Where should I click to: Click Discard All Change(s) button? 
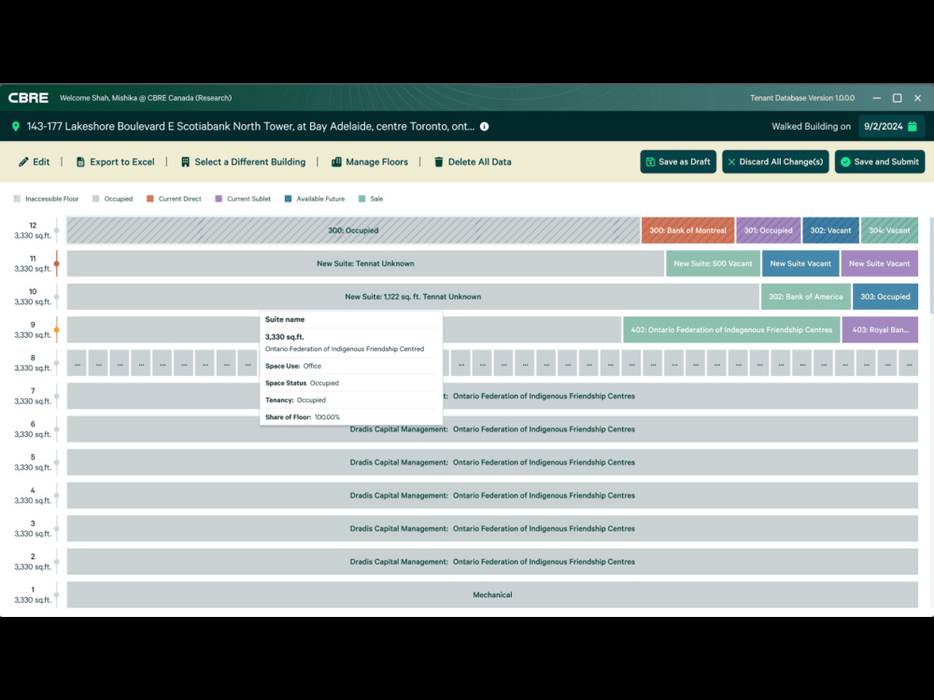coord(775,161)
